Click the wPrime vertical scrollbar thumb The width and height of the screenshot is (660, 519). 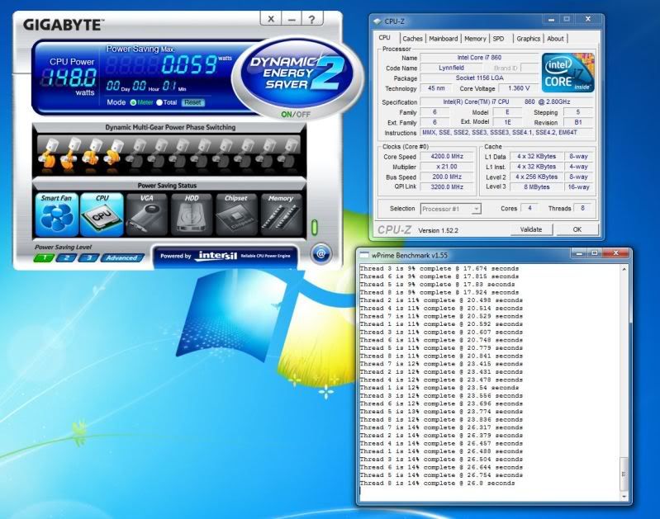(624, 474)
